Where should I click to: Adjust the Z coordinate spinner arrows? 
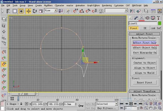click(76, 104)
